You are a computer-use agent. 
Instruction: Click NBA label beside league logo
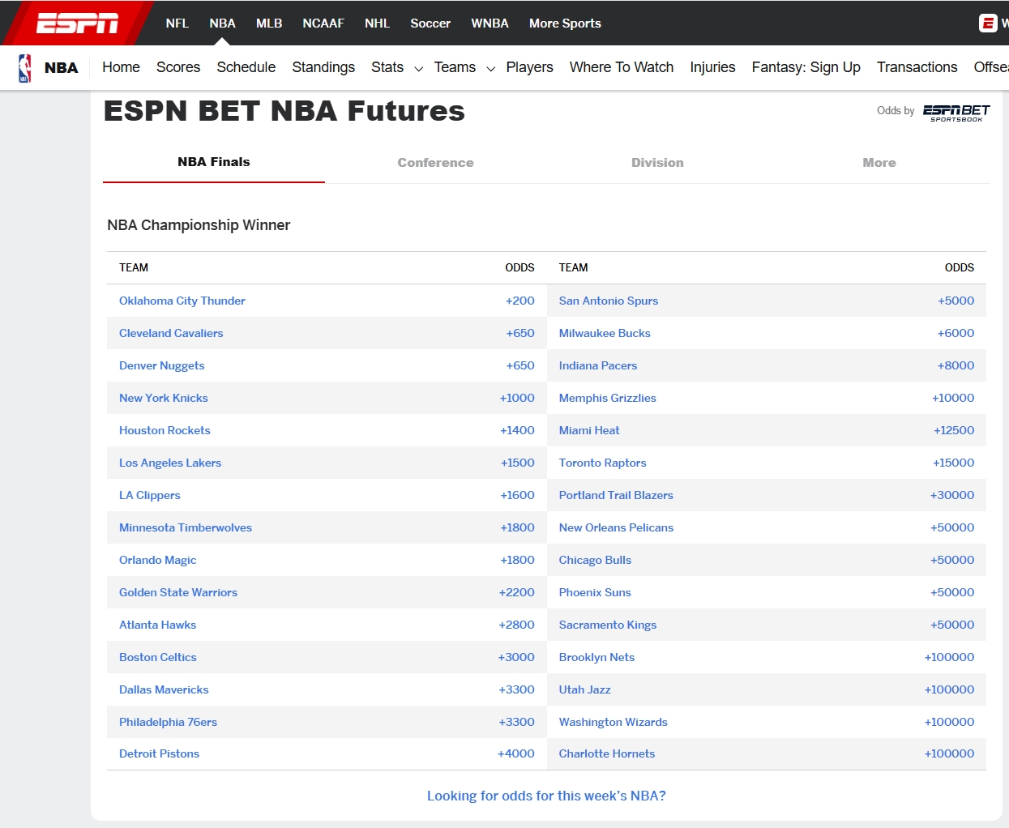[x=61, y=68]
